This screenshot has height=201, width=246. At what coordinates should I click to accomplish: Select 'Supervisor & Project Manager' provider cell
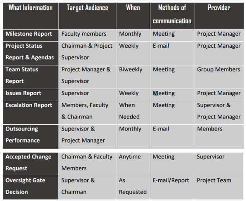(219, 113)
